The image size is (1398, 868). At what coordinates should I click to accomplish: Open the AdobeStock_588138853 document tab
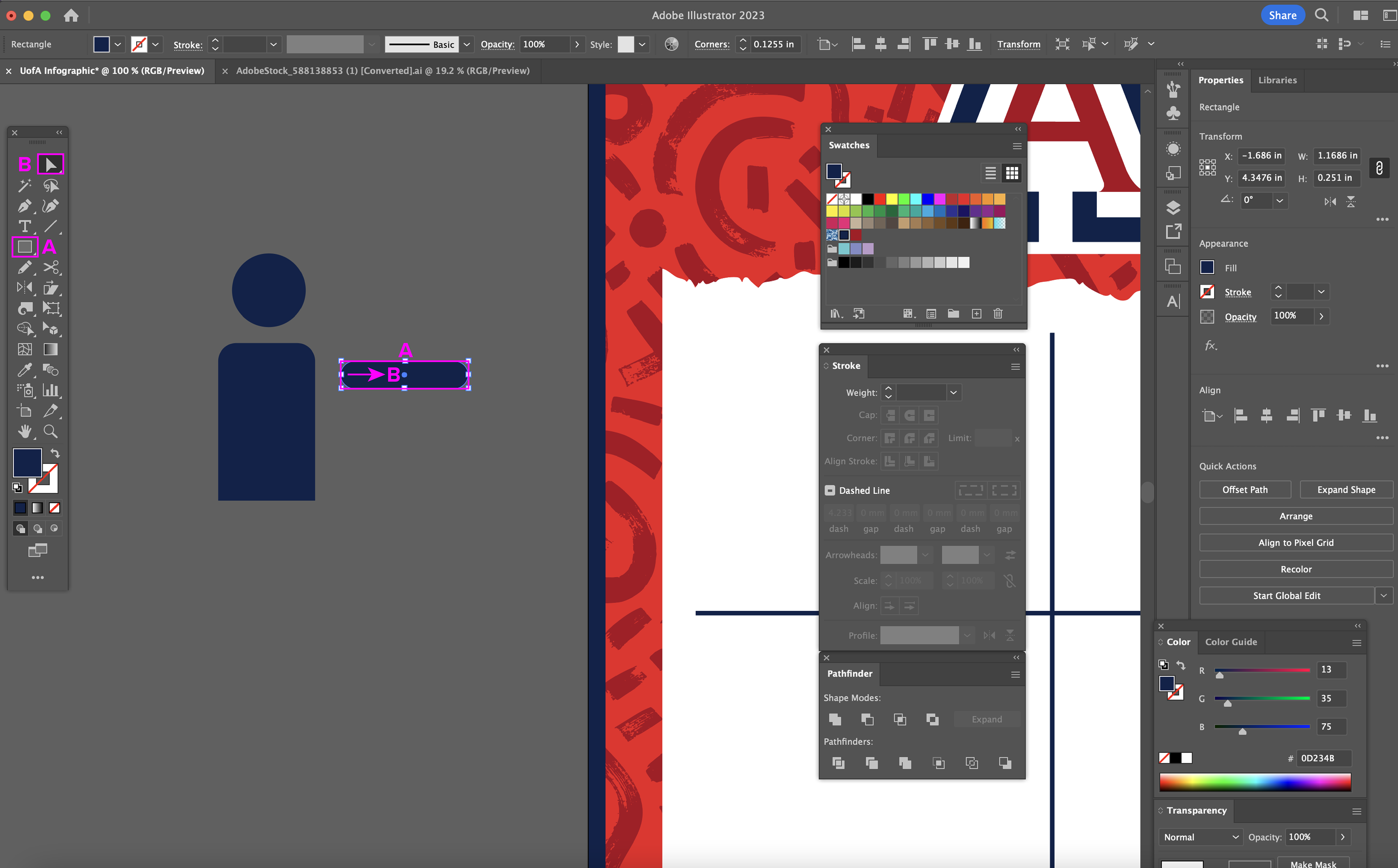[382, 71]
